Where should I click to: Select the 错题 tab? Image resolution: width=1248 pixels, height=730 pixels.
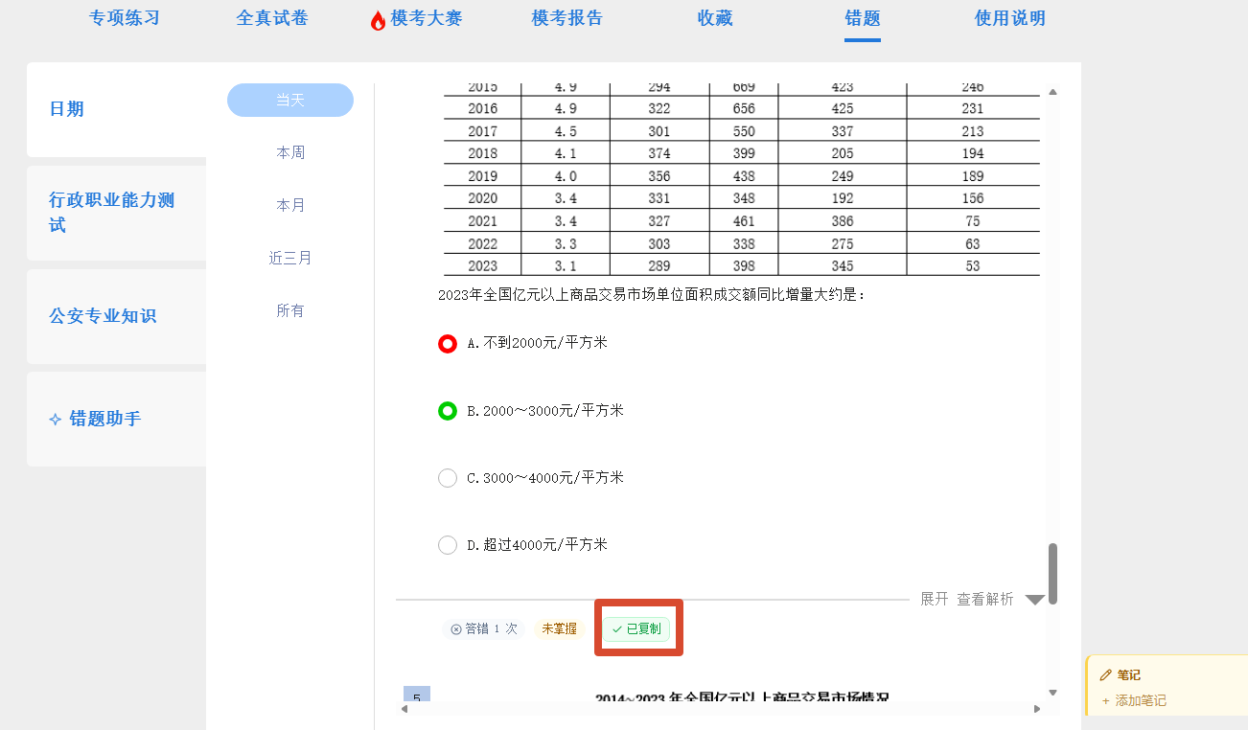863,18
